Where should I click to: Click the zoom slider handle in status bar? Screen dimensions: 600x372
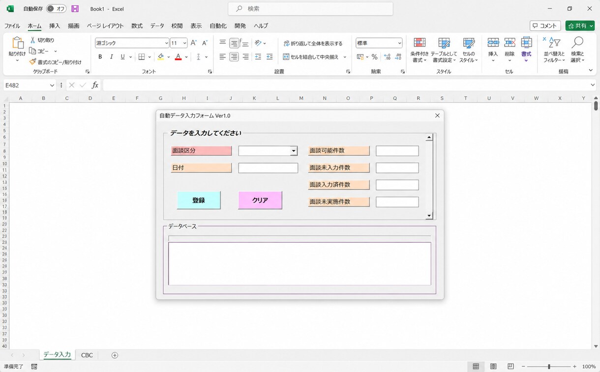click(x=549, y=367)
